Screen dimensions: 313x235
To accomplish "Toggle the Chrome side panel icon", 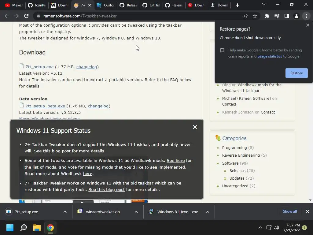I will (x=287, y=16).
